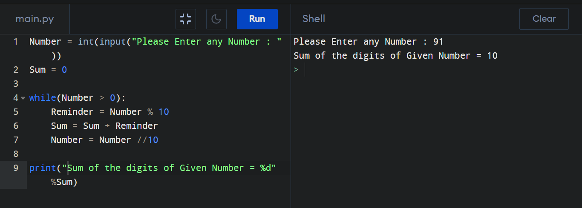
Task: Click the empty line 8 in editor
Action: click(158, 154)
